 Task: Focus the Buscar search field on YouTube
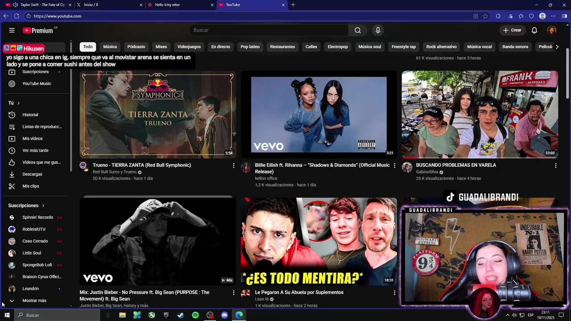tap(269, 30)
